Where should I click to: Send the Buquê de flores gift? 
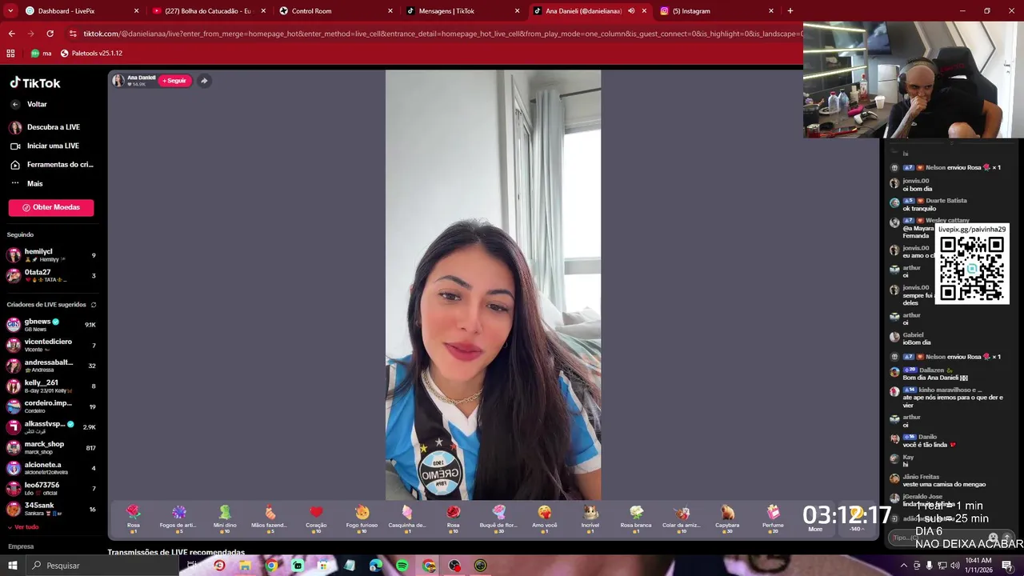(498, 518)
